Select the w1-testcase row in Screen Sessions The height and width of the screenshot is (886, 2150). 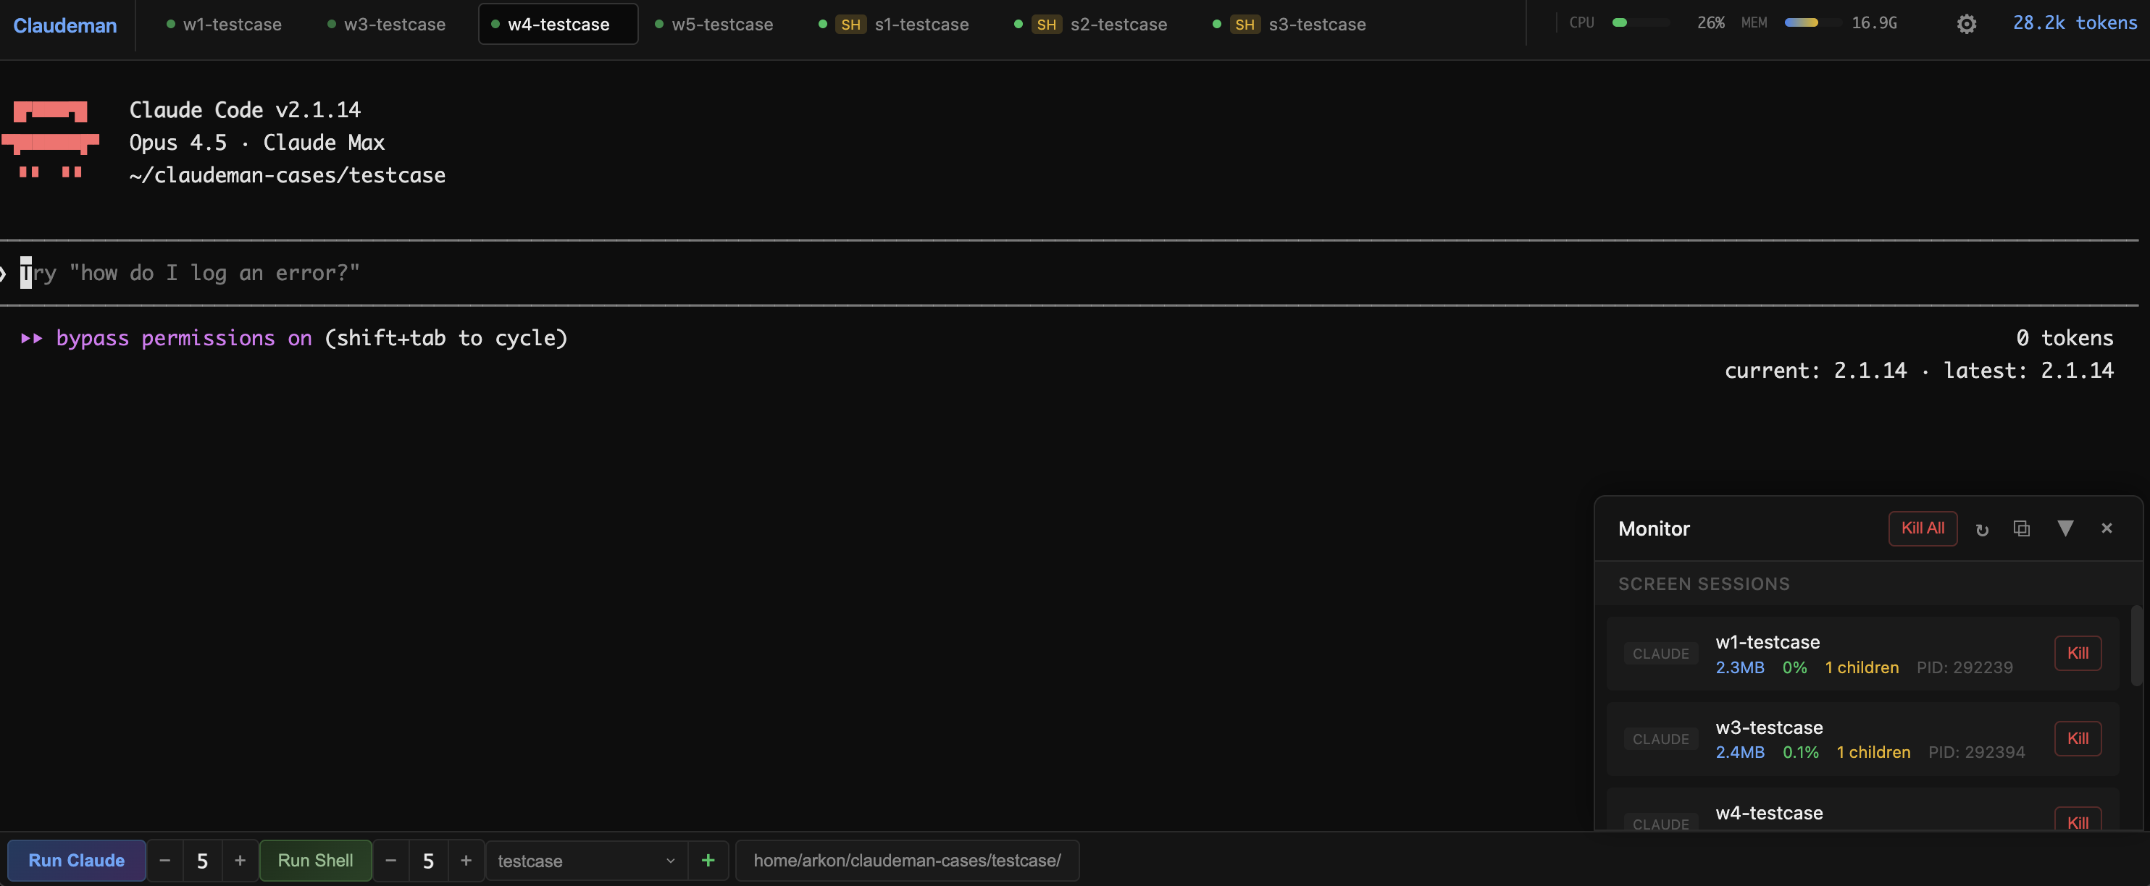tap(1862, 653)
